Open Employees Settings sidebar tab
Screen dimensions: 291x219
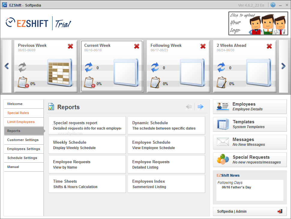(x=24, y=149)
